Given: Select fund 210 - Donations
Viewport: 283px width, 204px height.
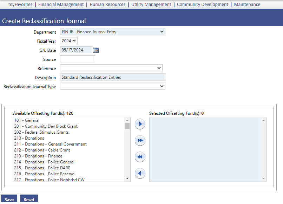Looking at the screenshot, I should click(69, 138).
